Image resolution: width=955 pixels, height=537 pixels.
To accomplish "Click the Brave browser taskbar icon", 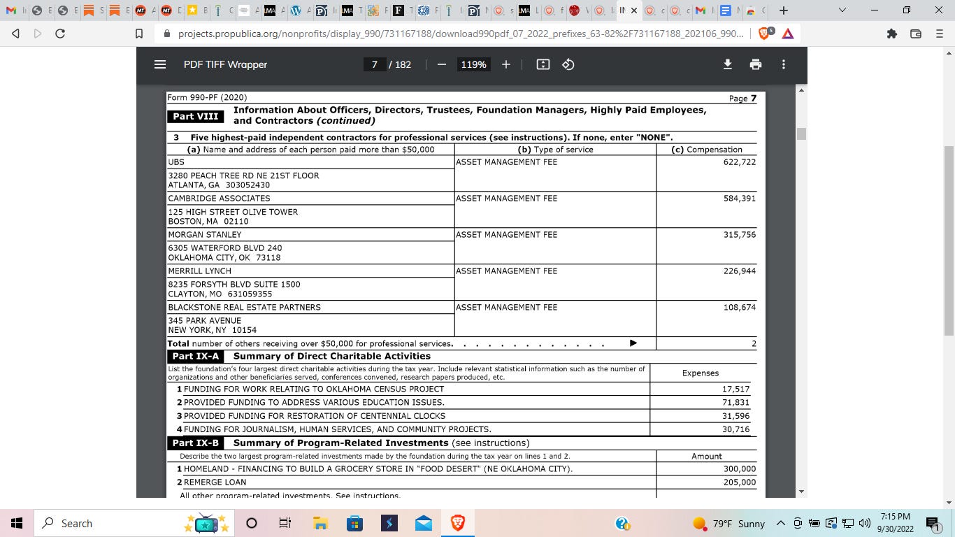I will pyautogui.click(x=458, y=523).
